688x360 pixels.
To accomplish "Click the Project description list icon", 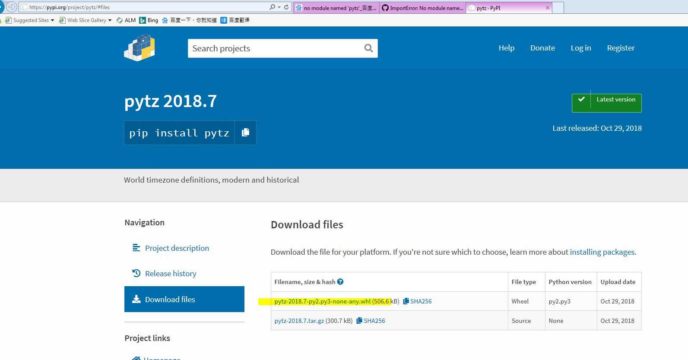I will pos(136,248).
